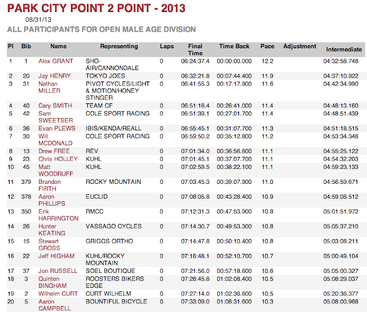
Task: Open the Chris HOLLEY link
Action: coord(58,159)
